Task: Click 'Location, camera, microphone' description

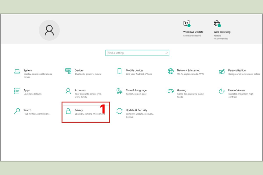Action: tap(90, 114)
